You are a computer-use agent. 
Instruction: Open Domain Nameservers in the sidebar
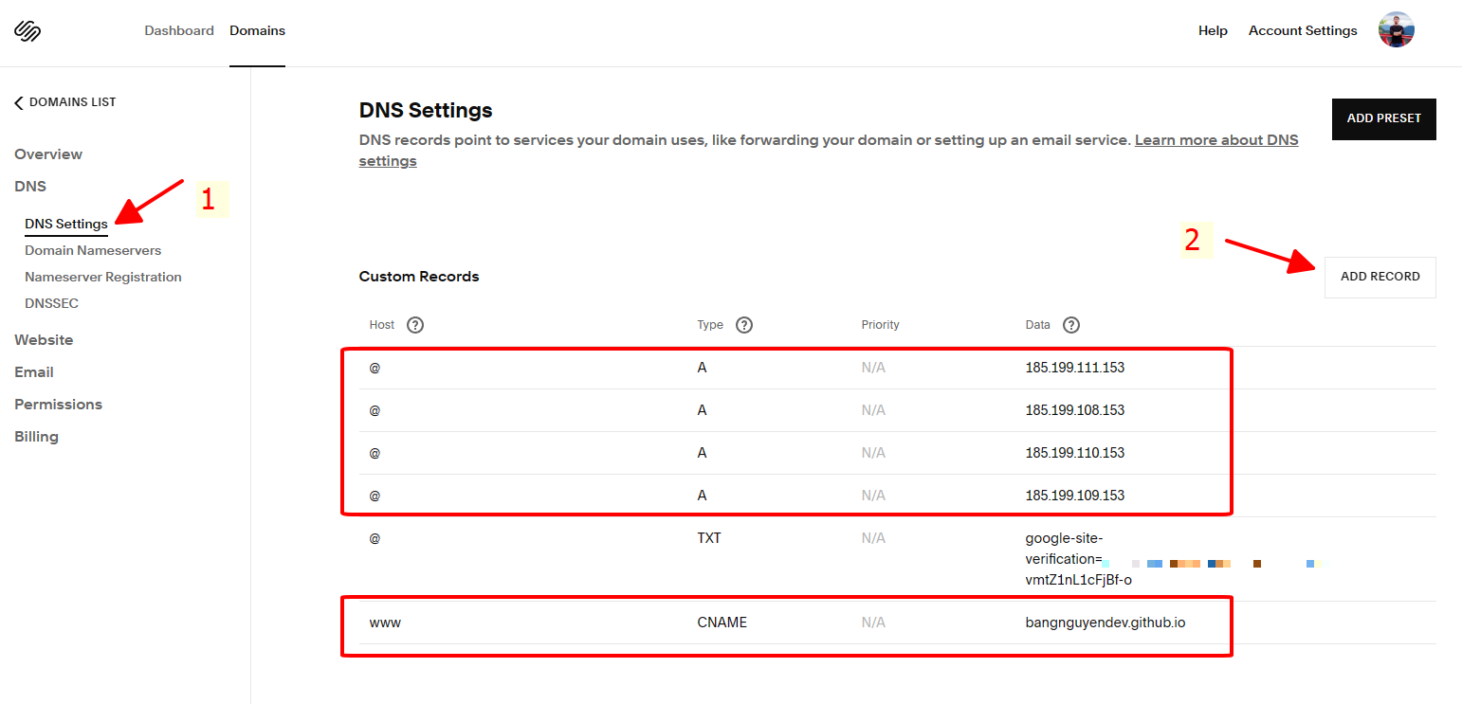(x=93, y=251)
